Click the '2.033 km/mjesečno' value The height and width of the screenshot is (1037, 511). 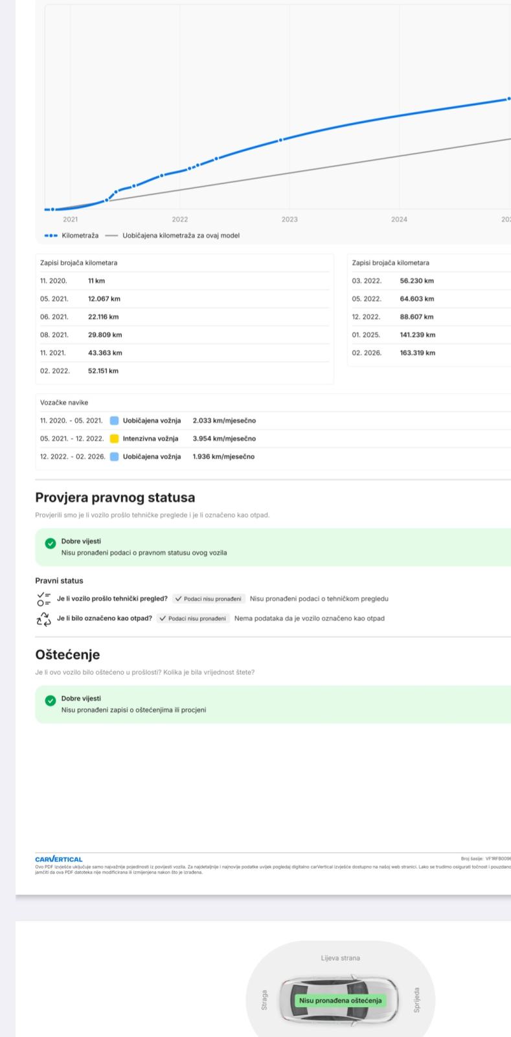point(224,421)
